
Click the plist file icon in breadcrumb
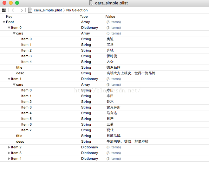pos(30,10)
